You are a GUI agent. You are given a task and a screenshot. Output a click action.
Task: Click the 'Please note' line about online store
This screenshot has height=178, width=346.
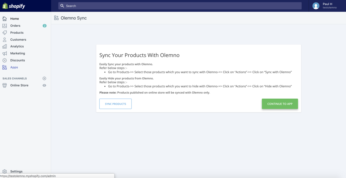coord(155,93)
